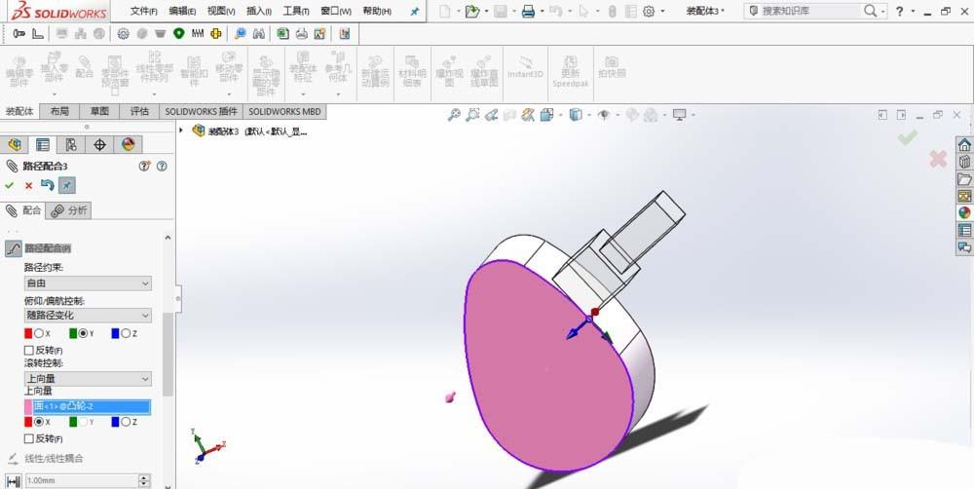
Task: Click the binoculars search icon in toolbar
Action: (259, 34)
